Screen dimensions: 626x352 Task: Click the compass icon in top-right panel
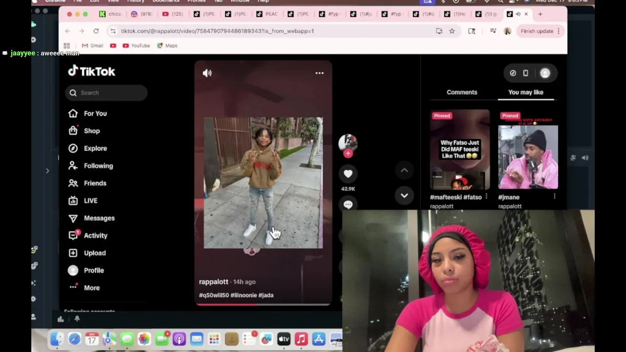513,73
